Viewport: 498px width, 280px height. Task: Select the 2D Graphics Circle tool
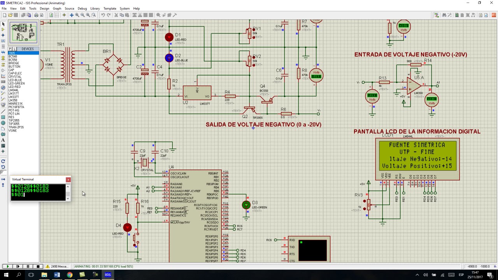[x=3, y=123]
